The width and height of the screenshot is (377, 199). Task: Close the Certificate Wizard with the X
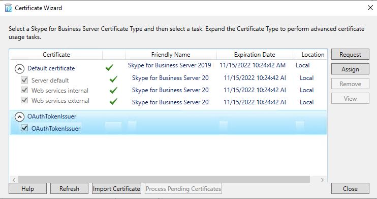370,8
